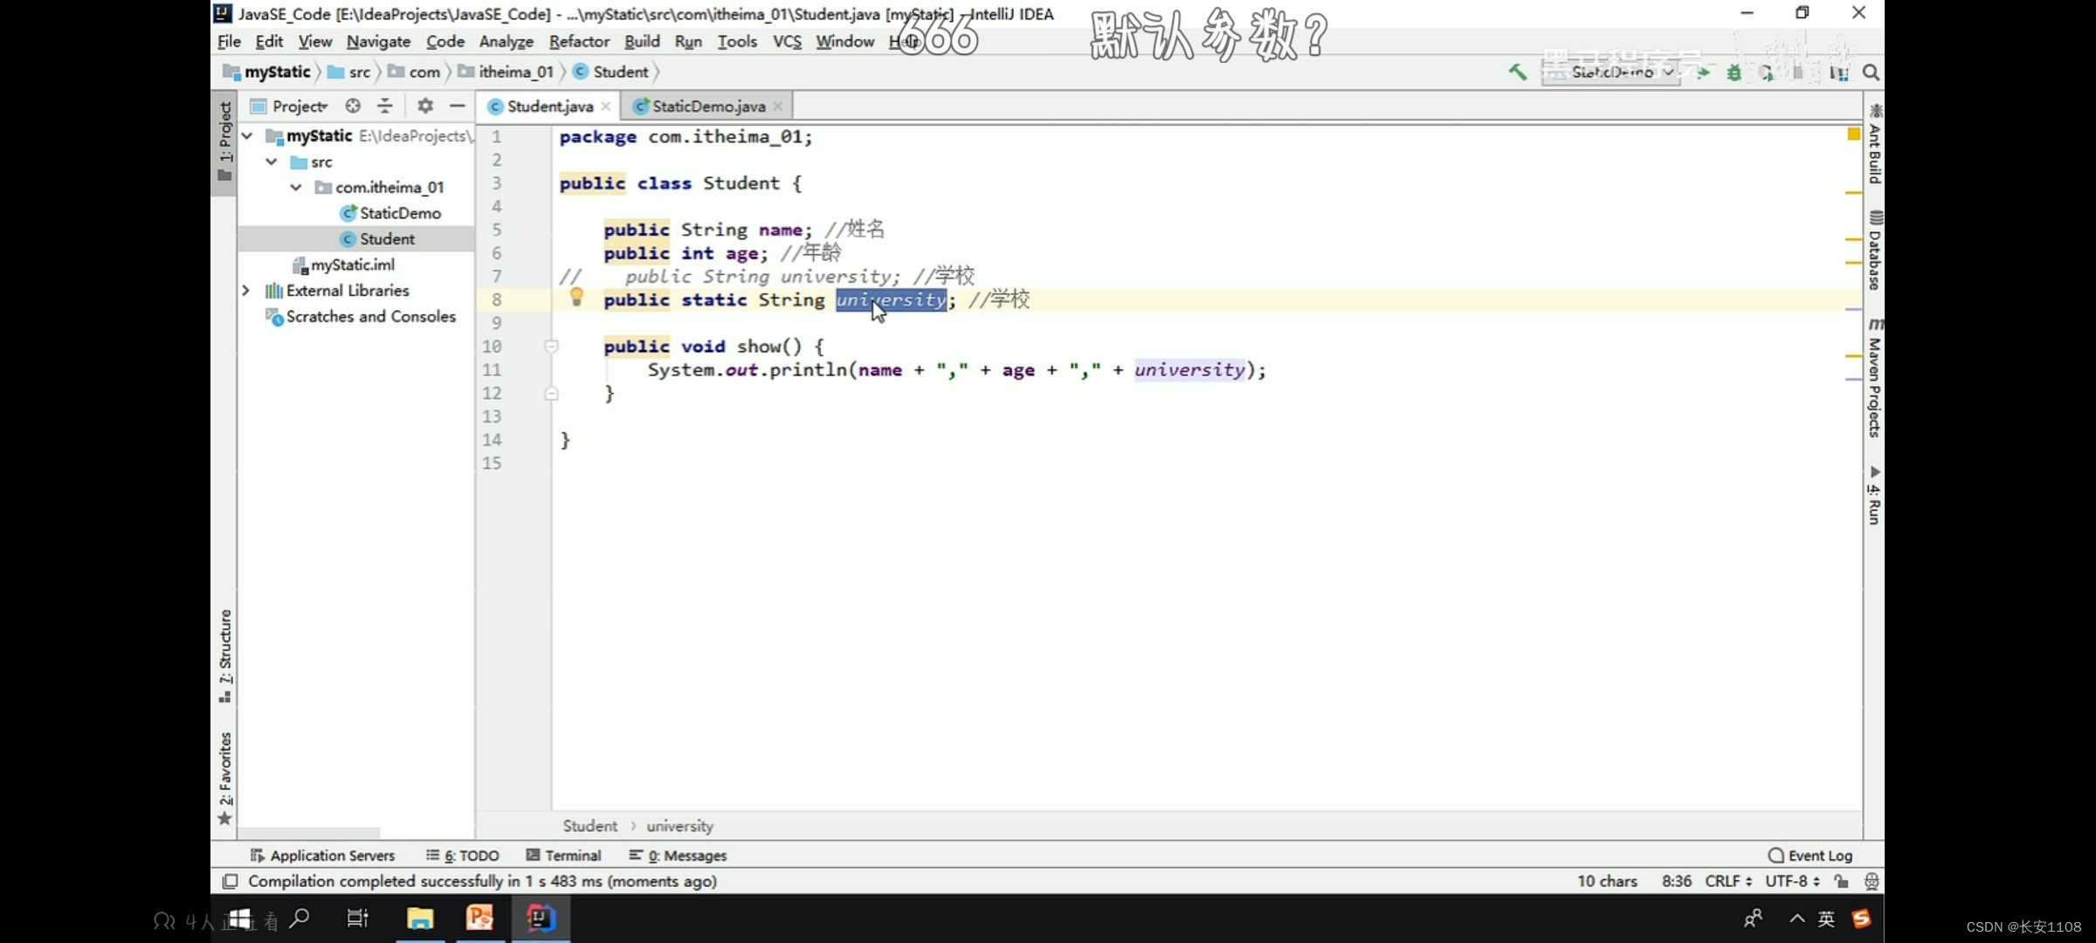Screen dimensions: 2096x943
Task: Click university variable on line 11
Action: 1189,370
